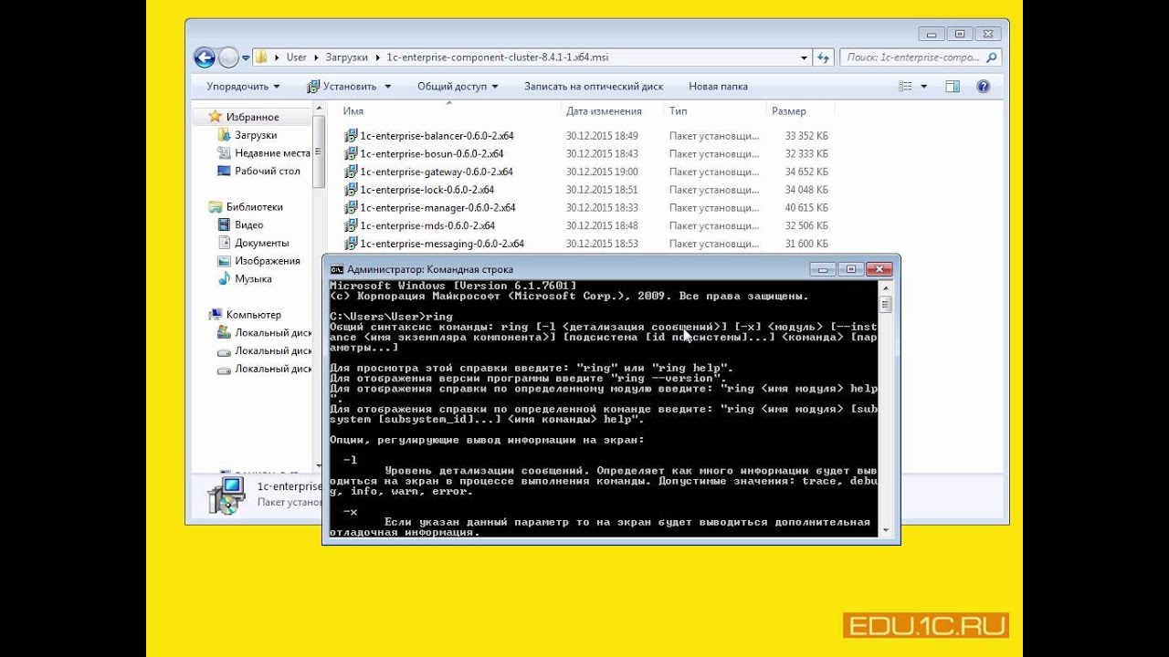
Task: Click the search magnifier icon
Action: tap(992, 57)
